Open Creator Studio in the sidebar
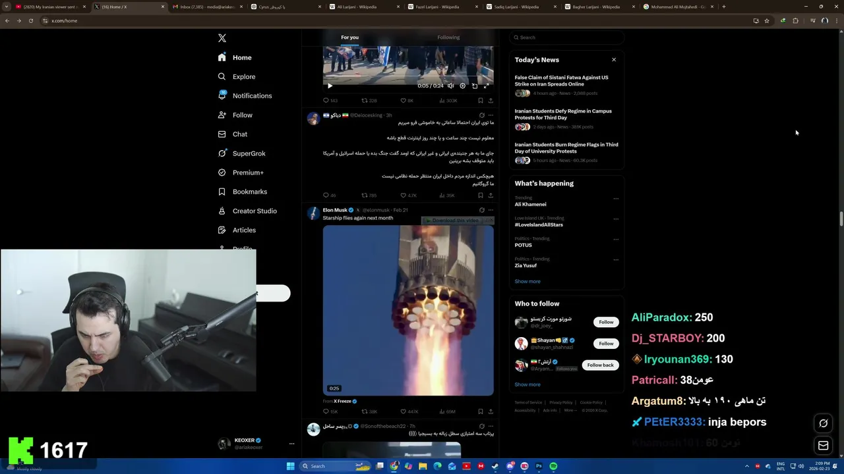This screenshot has width=844, height=474. point(247,211)
